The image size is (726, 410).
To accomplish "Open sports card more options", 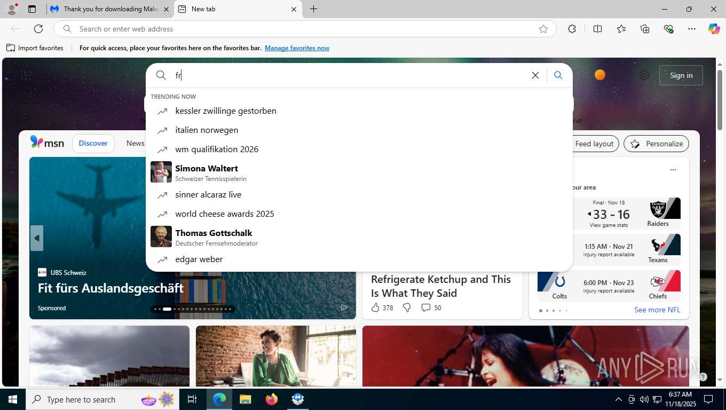I will pyautogui.click(x=673, y=170).
